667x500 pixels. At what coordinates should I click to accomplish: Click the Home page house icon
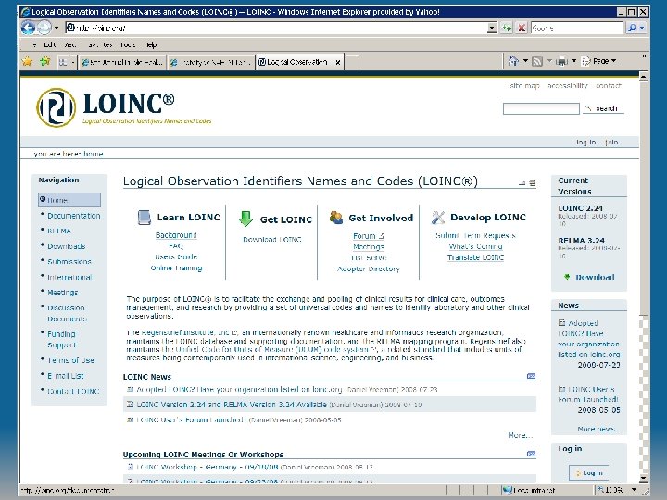pos(513,61)
